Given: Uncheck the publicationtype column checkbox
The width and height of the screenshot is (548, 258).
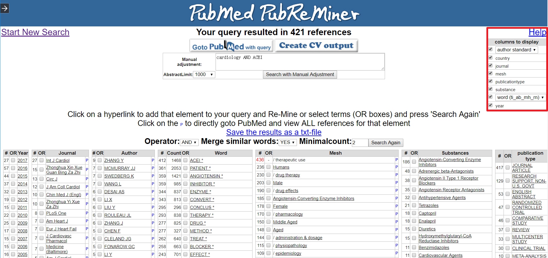Looking at the screenshot, I should tap(490, 81).
